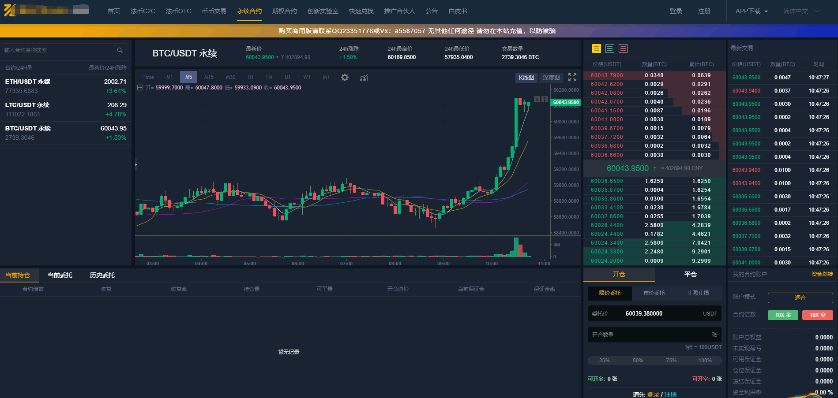The width and height of the screenshot is (838, 398).
Task: Open the APP下载 dropdown
Action: click(752, 11)
